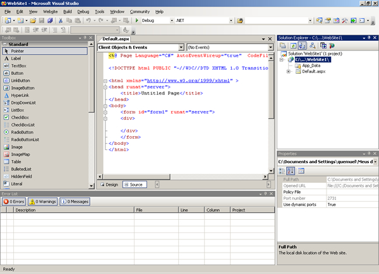
Task: Click the Start Debugging green arrow
Action: click(x=137, y=21)
